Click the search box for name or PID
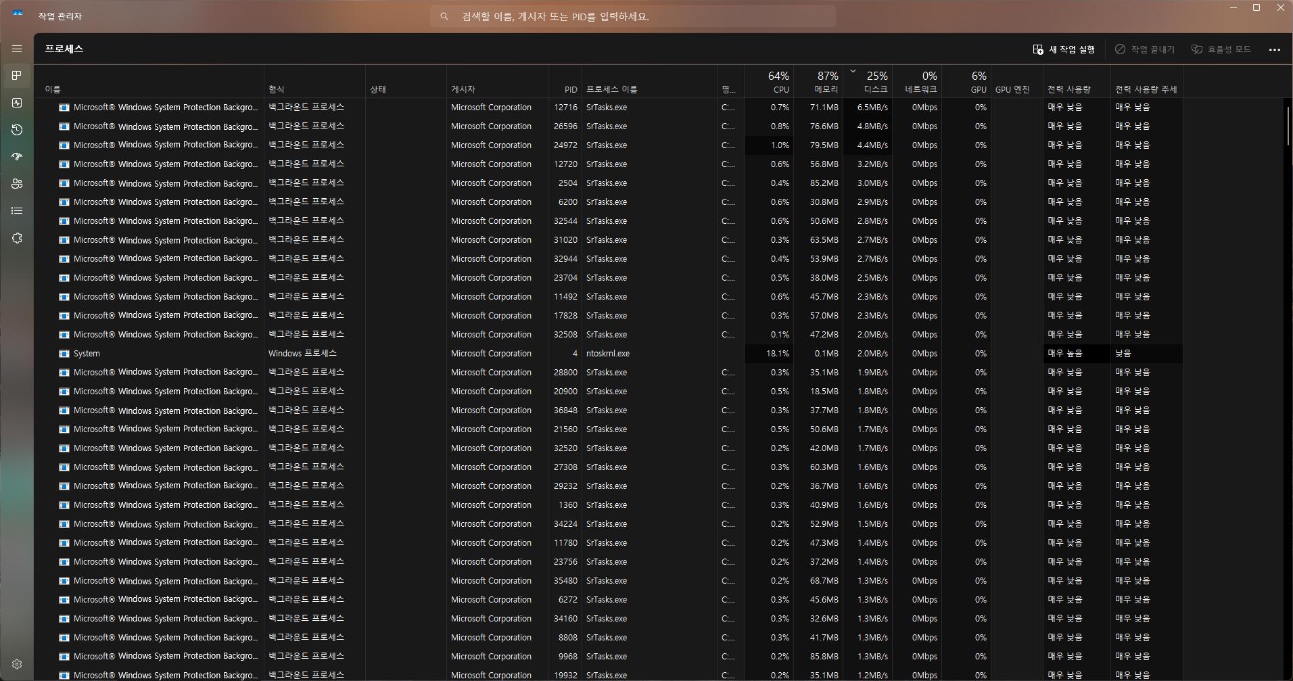This screenshot has width=1293, height=681. click(632, 16)
